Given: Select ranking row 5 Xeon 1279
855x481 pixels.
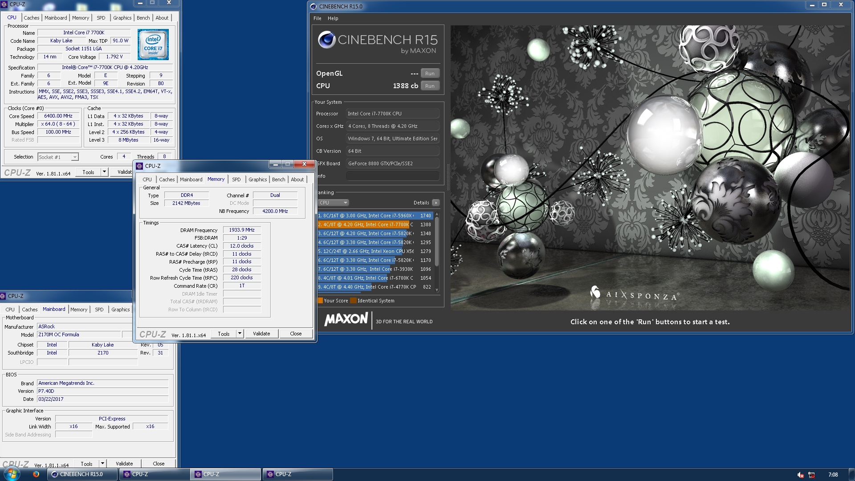Looking at the screenshot, I should pyautogui.click(x=375, y=251).
